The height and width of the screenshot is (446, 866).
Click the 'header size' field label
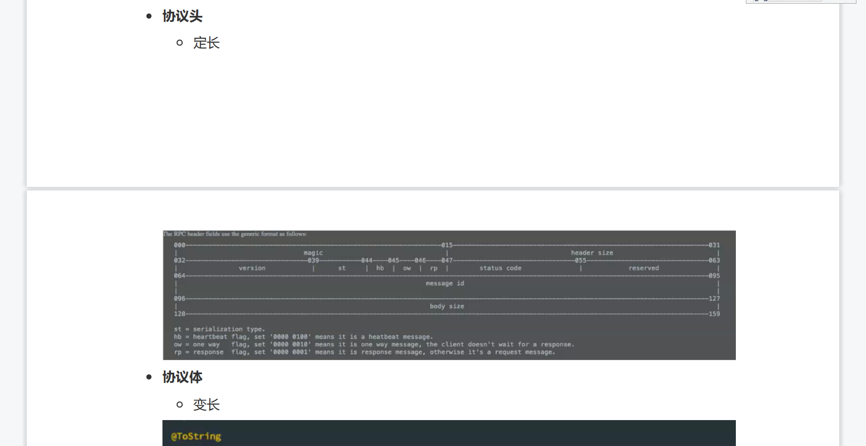coord(592,253)
